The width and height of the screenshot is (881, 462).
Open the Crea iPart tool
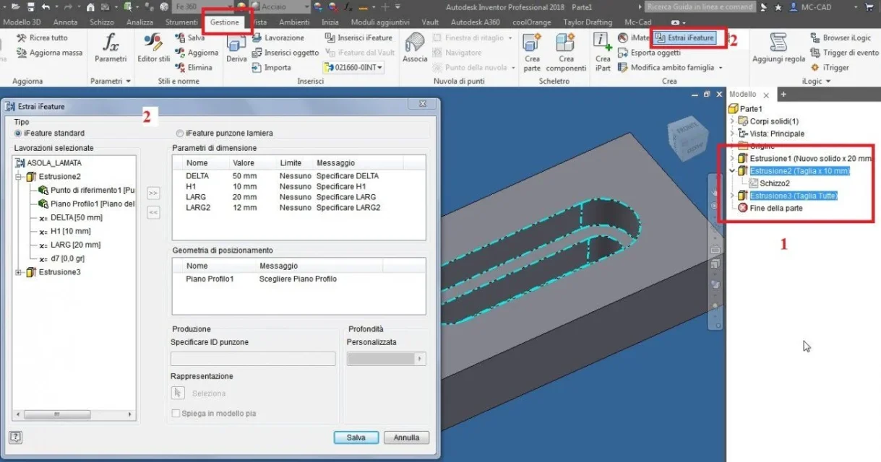603,52
